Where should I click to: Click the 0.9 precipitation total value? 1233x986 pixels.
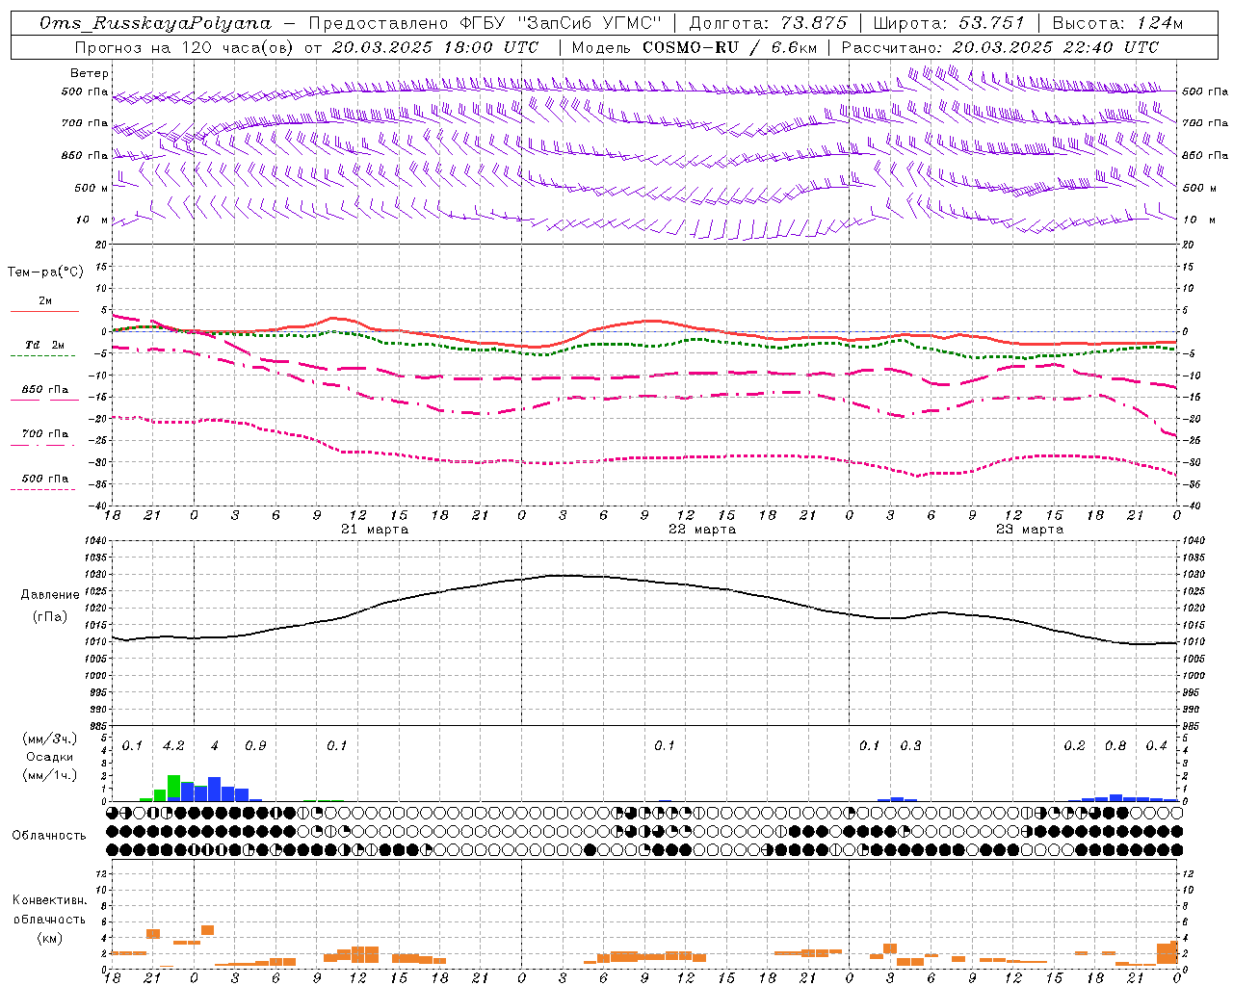pos(255,746)
